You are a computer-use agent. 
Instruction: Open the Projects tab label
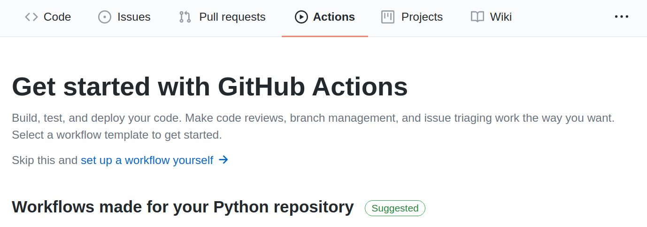tap(422, 17)
